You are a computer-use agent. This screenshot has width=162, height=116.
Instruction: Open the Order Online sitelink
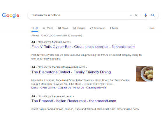tap(48, 88)
